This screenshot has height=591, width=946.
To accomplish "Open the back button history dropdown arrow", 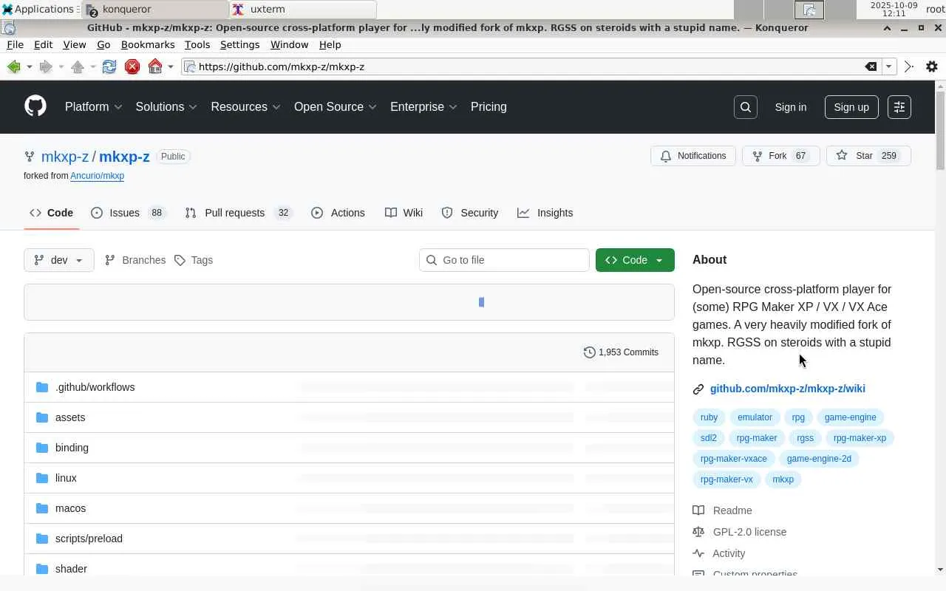I will pos(29,66).
